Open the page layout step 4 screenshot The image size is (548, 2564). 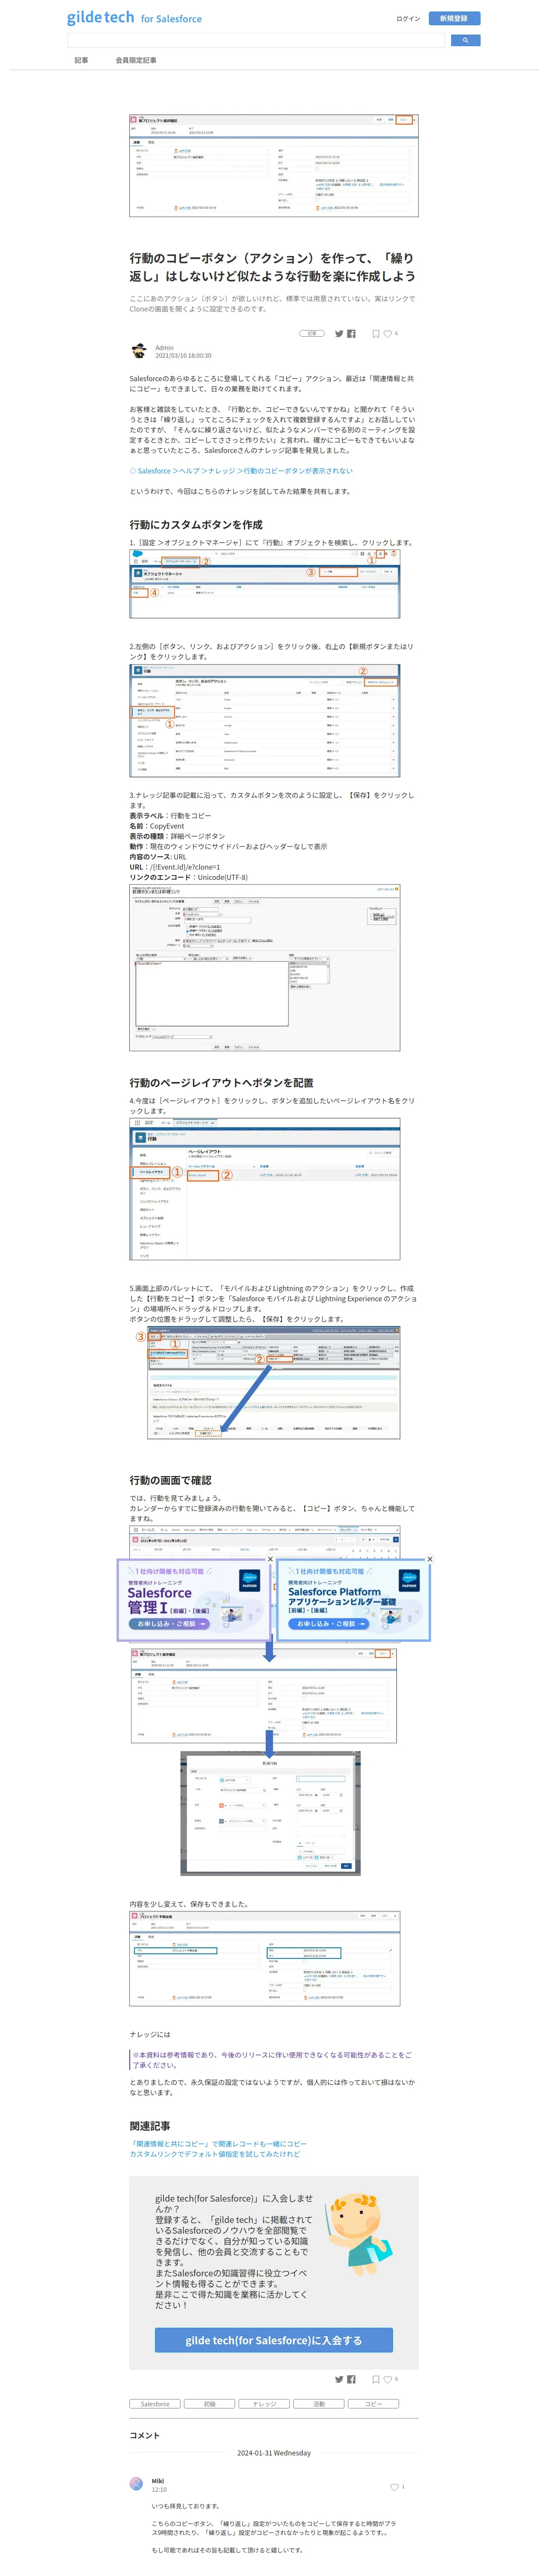(265, 1188)
